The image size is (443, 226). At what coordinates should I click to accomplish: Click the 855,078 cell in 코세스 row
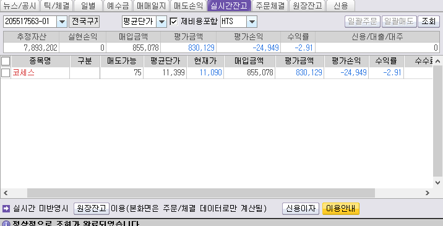coord(249,73)
